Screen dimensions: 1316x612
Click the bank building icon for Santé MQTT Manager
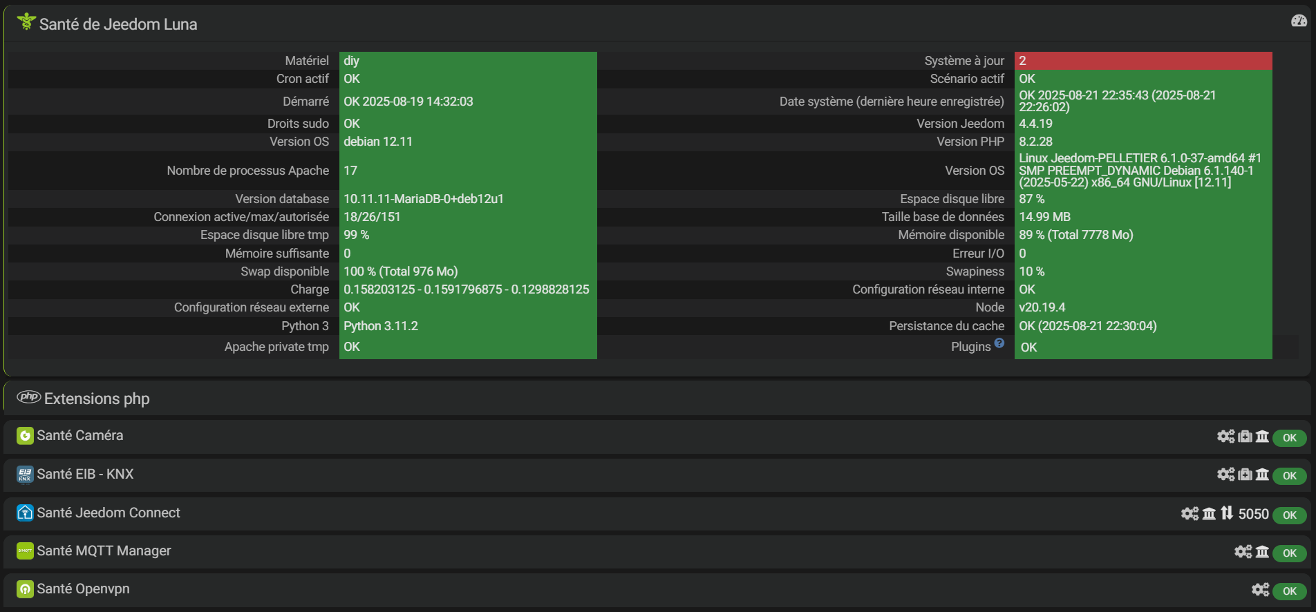tap(1262, 552)
